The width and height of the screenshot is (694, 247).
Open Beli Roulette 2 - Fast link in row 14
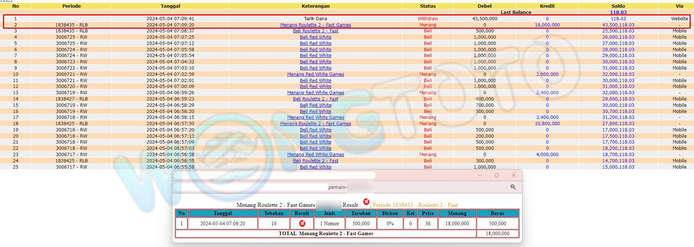[x=316, y=99]
